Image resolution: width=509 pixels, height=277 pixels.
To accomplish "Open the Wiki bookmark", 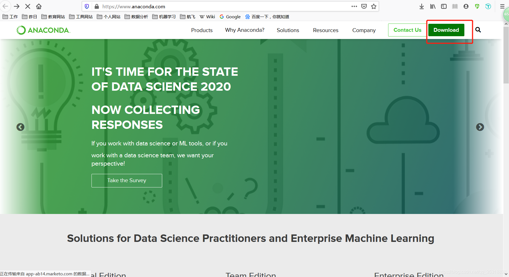I will tap(207, 17).
